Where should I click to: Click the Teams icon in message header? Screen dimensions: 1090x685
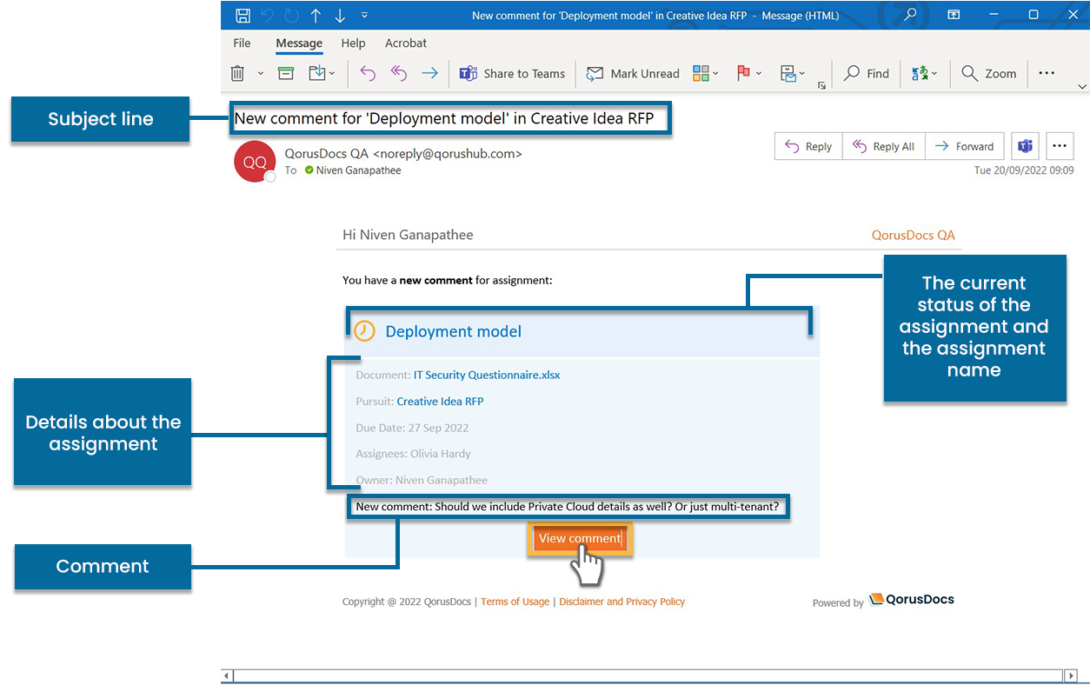pyautogui.click(x=1026, y=146)
